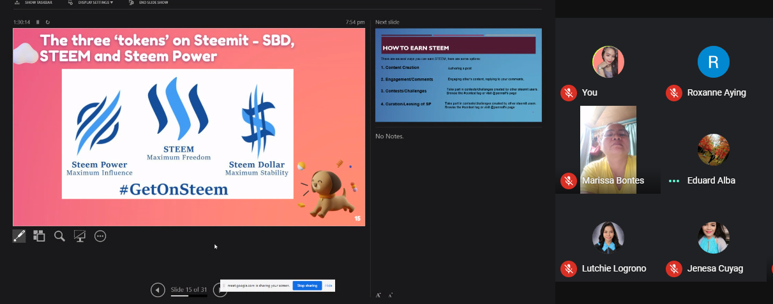Open the Display Settings dropdown

(x=91, y=3)
